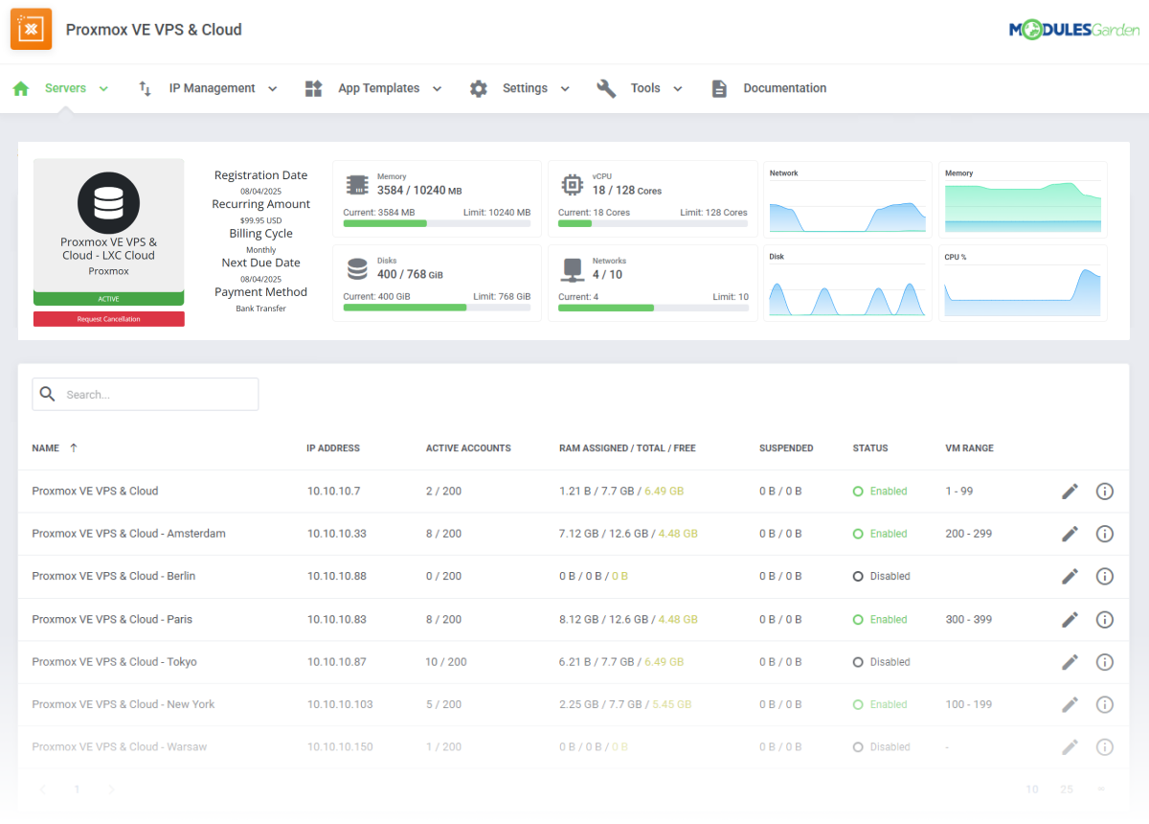Open the ModulesGarden logo link
Viewport: 1149px width, 824px height.
point(1074,30)
